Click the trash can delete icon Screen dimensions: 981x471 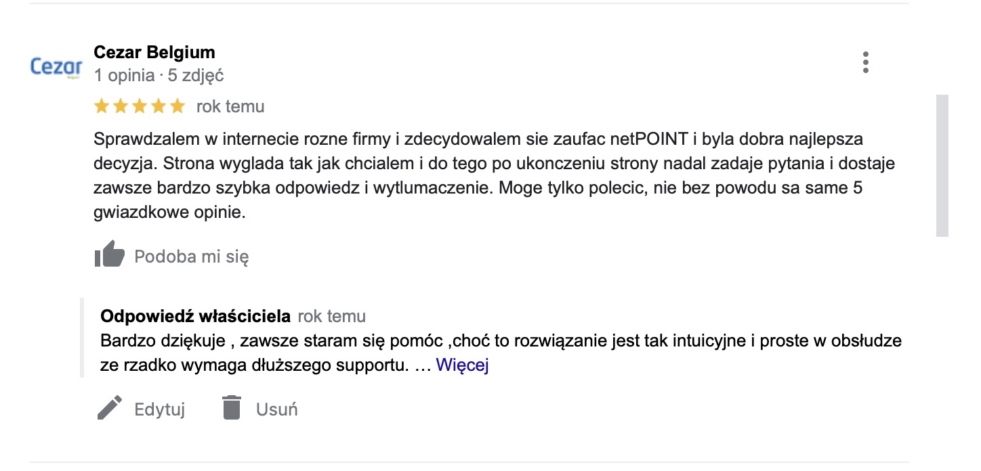coord(232,408)
